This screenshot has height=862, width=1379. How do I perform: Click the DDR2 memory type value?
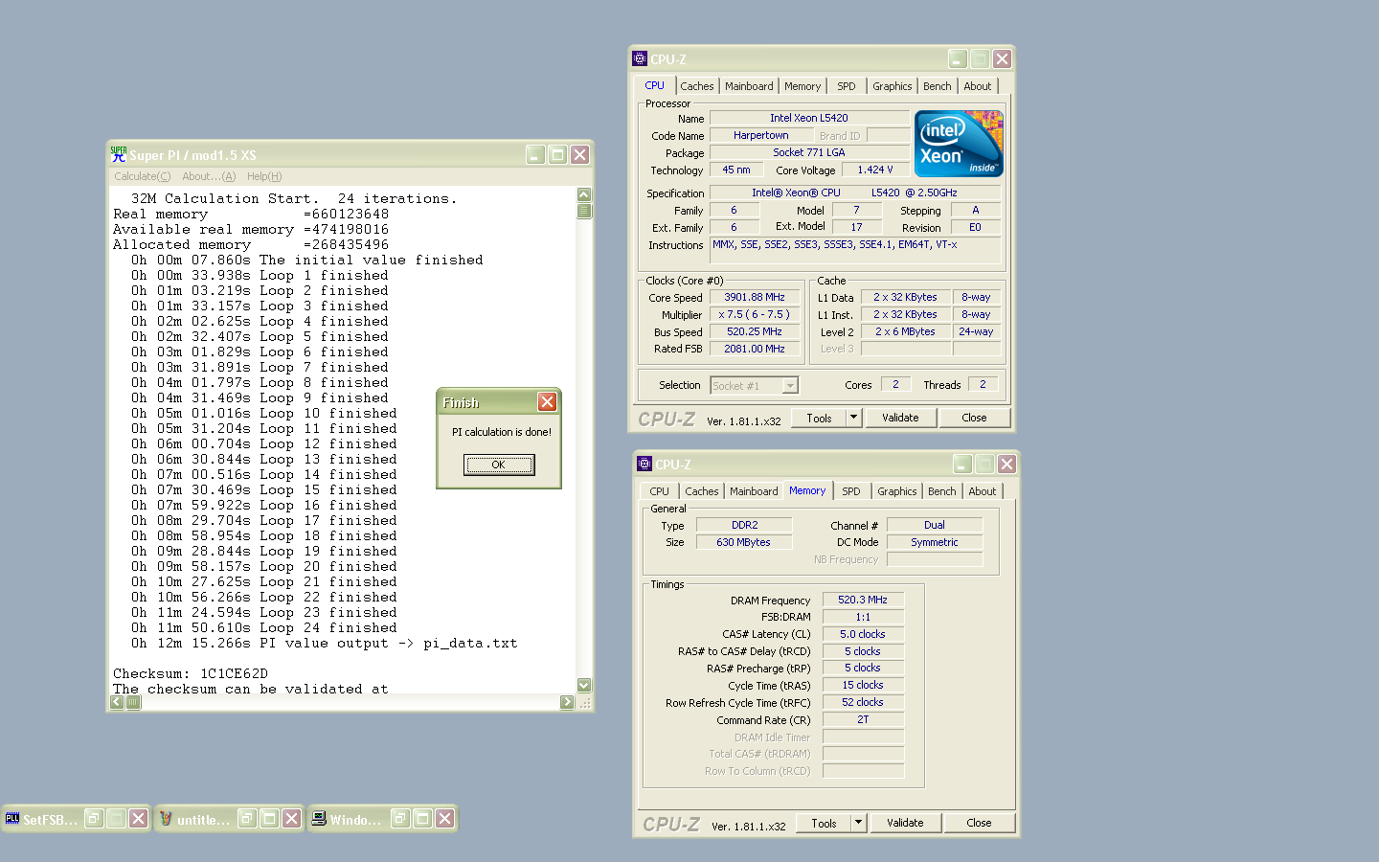click(x=744, y=525)
